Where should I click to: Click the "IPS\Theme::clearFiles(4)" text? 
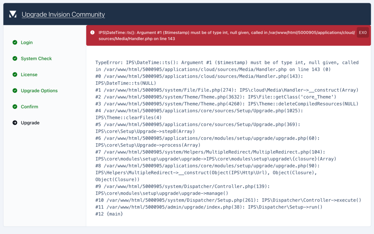point(129,118)
